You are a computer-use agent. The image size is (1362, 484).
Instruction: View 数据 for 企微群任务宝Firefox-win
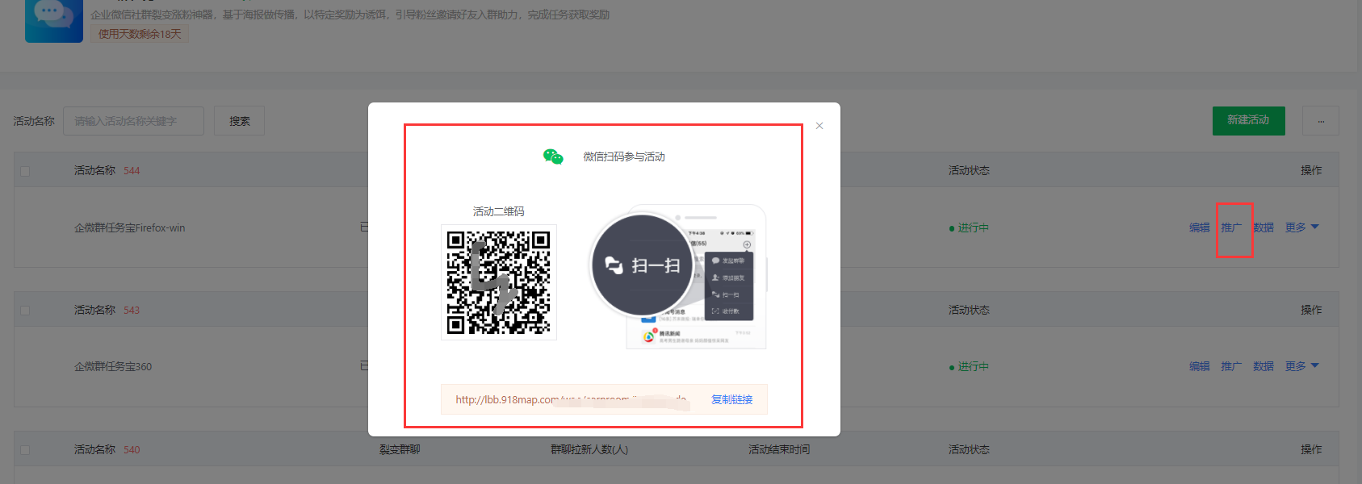[1264, 227]
